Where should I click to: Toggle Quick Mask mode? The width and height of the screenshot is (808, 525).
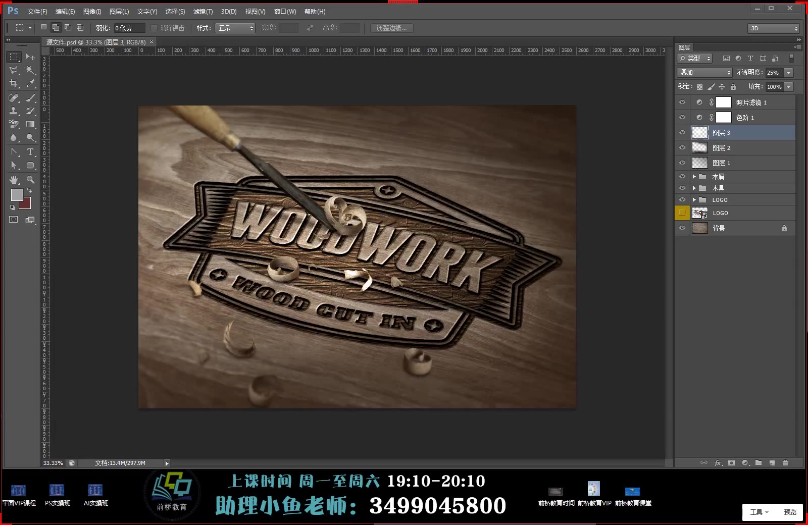pos(14,220)
